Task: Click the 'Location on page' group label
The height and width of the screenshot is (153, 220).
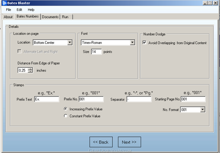Action: tap(26, 33)
